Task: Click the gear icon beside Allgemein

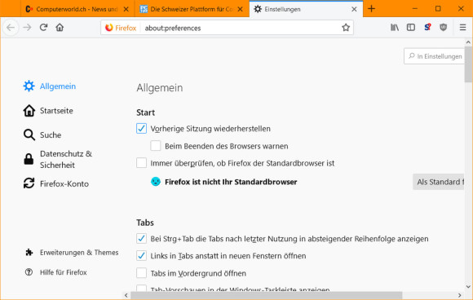Action: coord(29,86)
